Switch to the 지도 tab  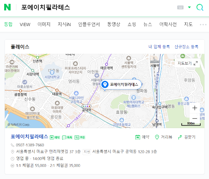click(188, 24)
